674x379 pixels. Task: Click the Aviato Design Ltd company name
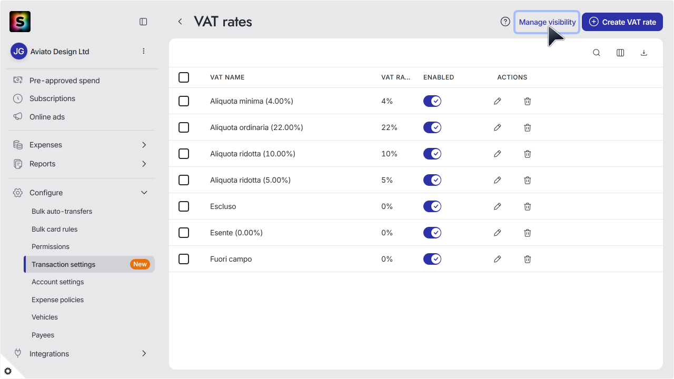pos(60,52)
